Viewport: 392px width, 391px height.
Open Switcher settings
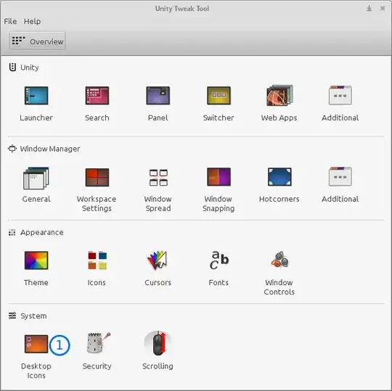[x=219, y=96]
